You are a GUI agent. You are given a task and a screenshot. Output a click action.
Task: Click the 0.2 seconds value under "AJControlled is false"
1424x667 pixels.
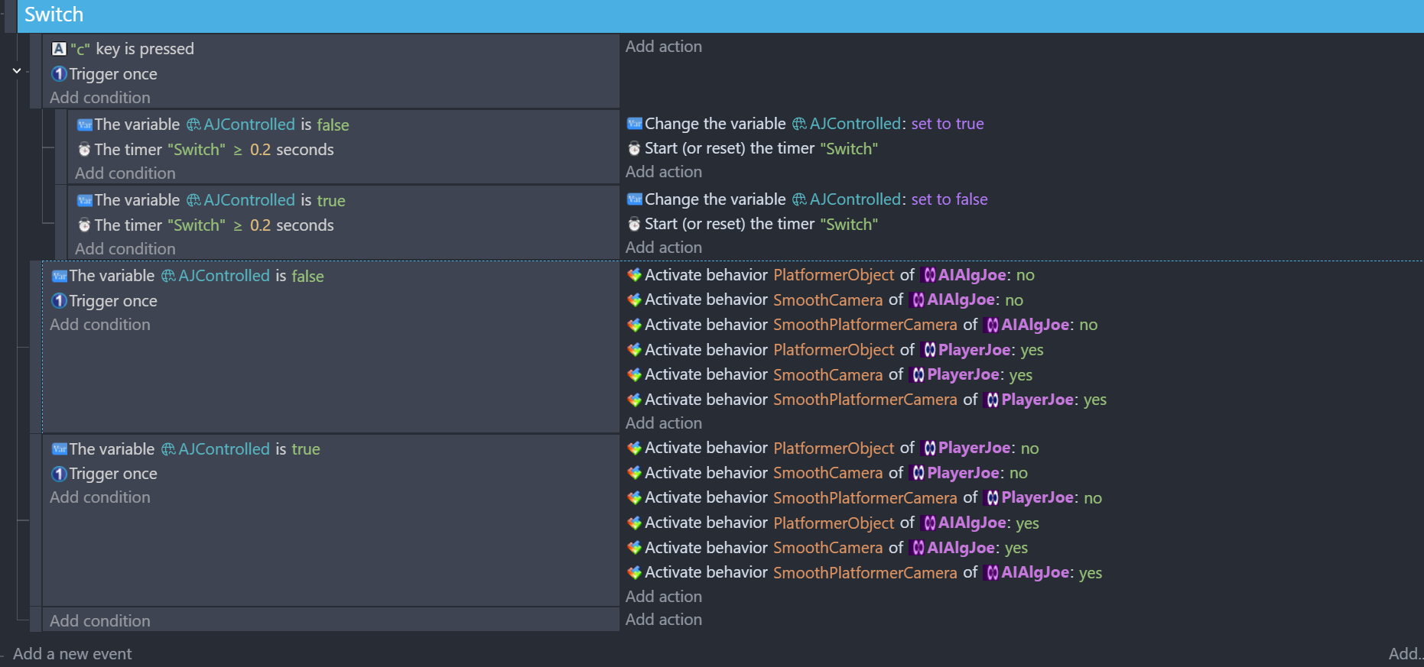click(x=260, y=150)
